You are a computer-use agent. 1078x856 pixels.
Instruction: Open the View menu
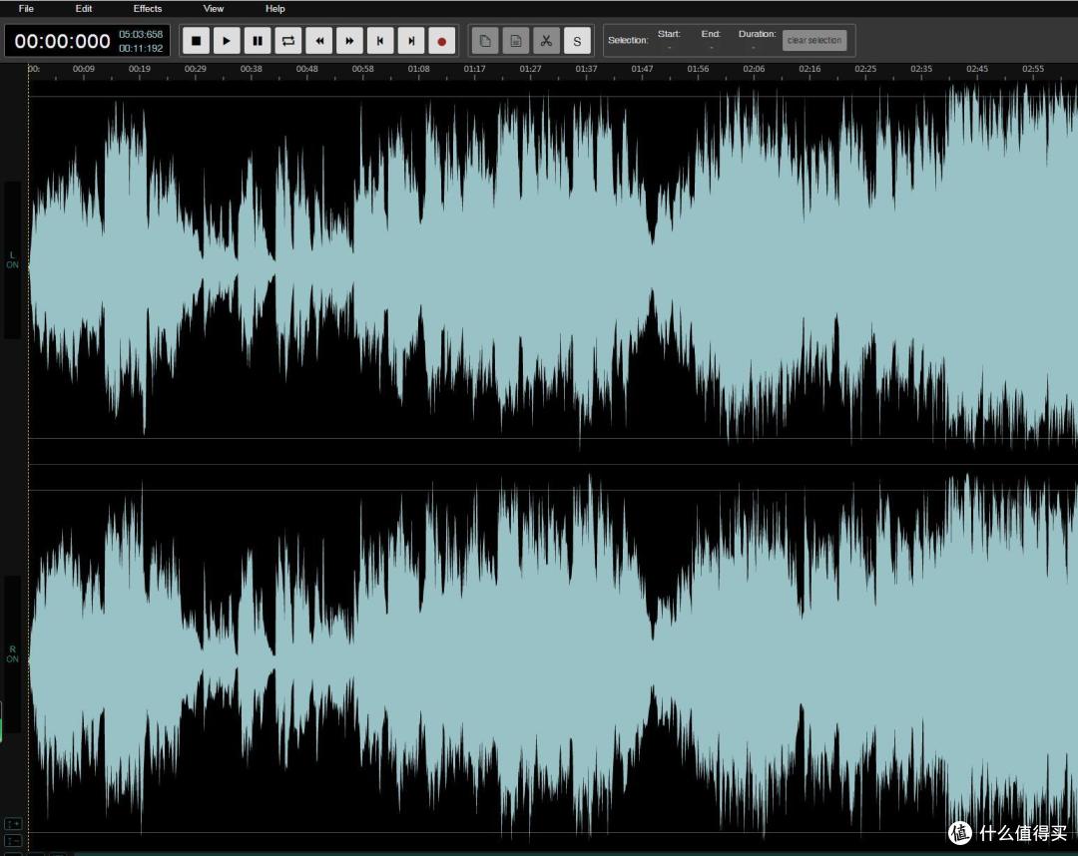pos(214,8)
